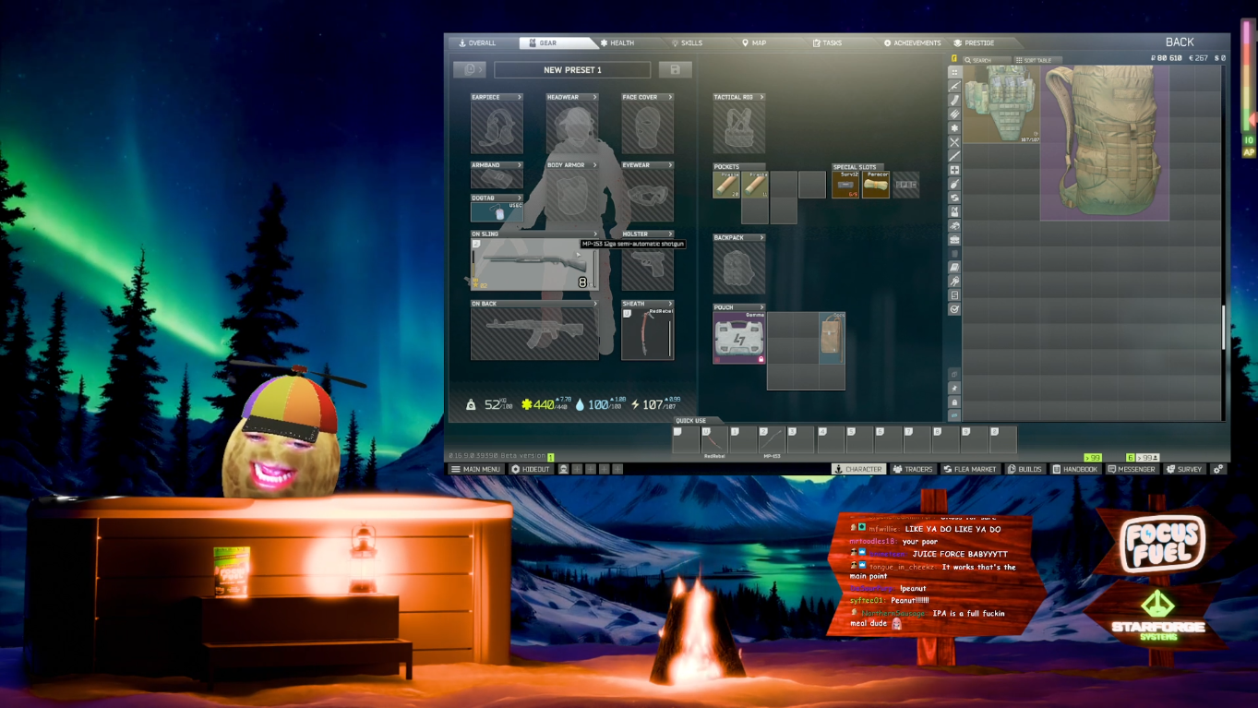Expand the Face Cover slot chevron
The width and height of the screenshot is (1258, 708).
coord(670,97)
